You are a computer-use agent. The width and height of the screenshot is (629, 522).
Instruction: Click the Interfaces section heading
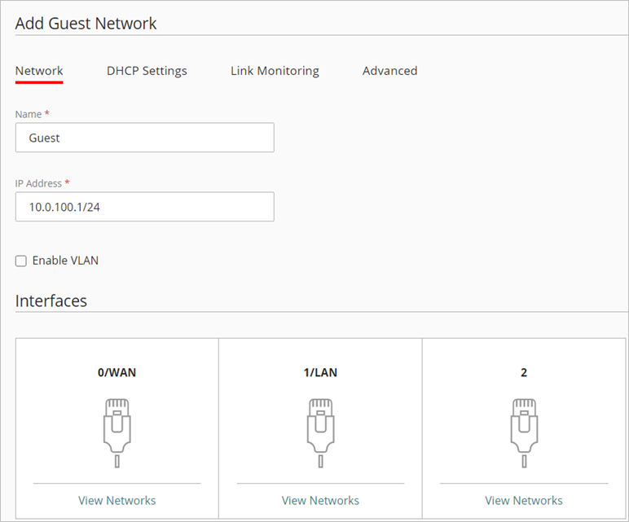[x=51, y=300]
